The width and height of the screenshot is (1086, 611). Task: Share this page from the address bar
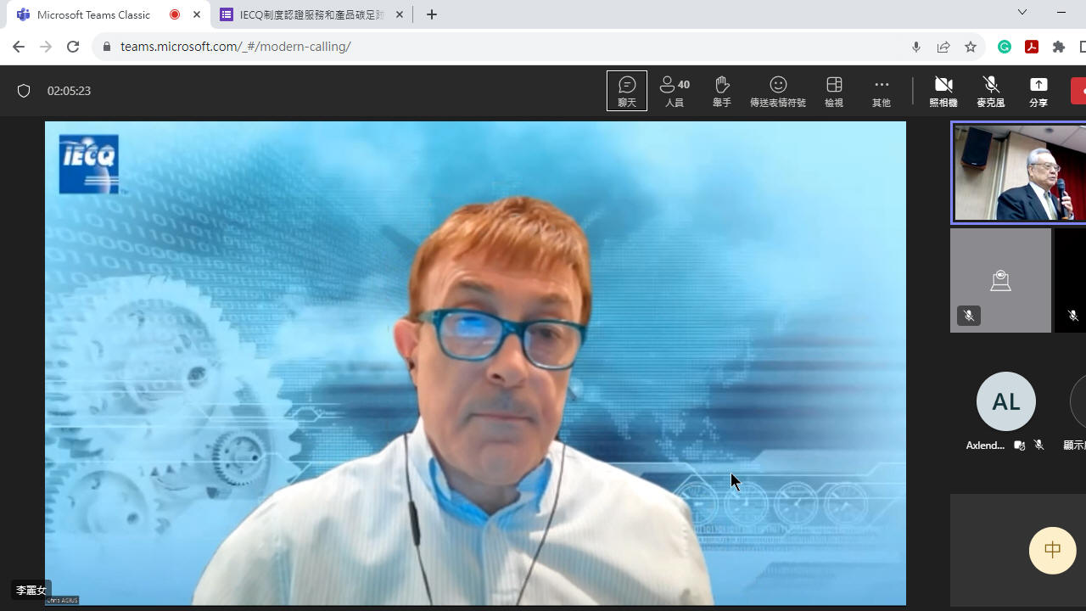pyautogui.click(x=943, y=47)
